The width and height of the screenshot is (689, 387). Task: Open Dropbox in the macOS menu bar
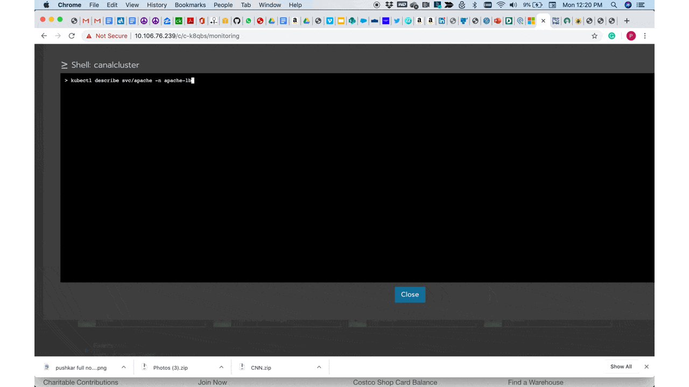click(389, 5)
